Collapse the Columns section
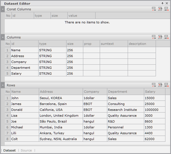The height and width of the screenshot is (154, 171). click(x=3, y=37)
